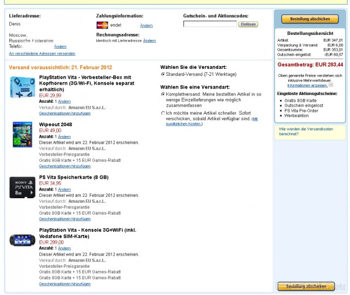350x295 pixels.
Task: Change billing address via Rechnungsadresse 'Ändern' link
Action: pyautogui.click(x=149, y=40)
